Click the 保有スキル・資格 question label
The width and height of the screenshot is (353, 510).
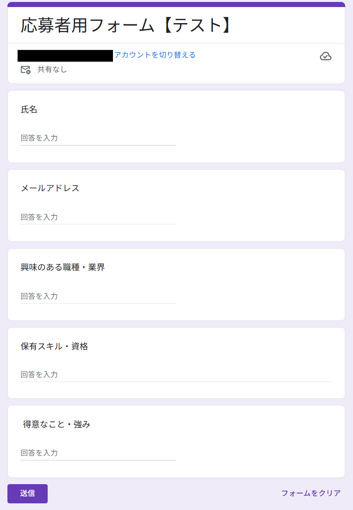(x=54, y=346)
